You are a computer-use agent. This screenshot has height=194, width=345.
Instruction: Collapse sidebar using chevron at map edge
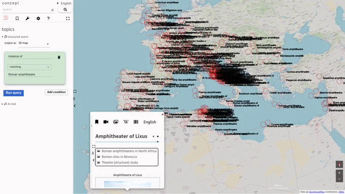[x=75, y=106]
